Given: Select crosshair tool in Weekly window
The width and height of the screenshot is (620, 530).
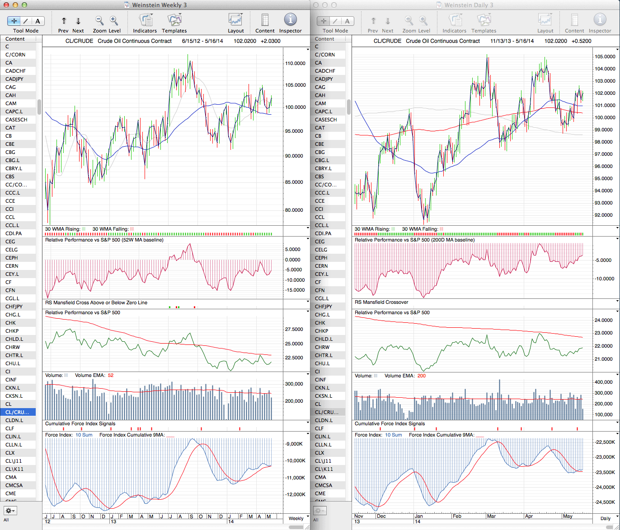Looking at the screenshot, I should pyautogui.click(x=14, y=21).
